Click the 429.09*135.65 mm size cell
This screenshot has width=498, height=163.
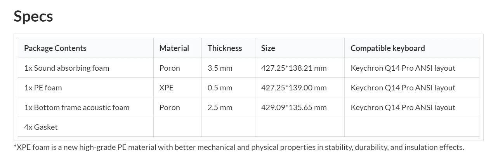293,107
